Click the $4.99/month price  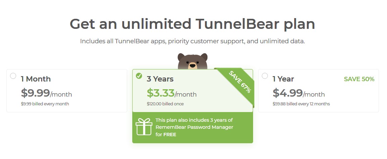(299, 93)
